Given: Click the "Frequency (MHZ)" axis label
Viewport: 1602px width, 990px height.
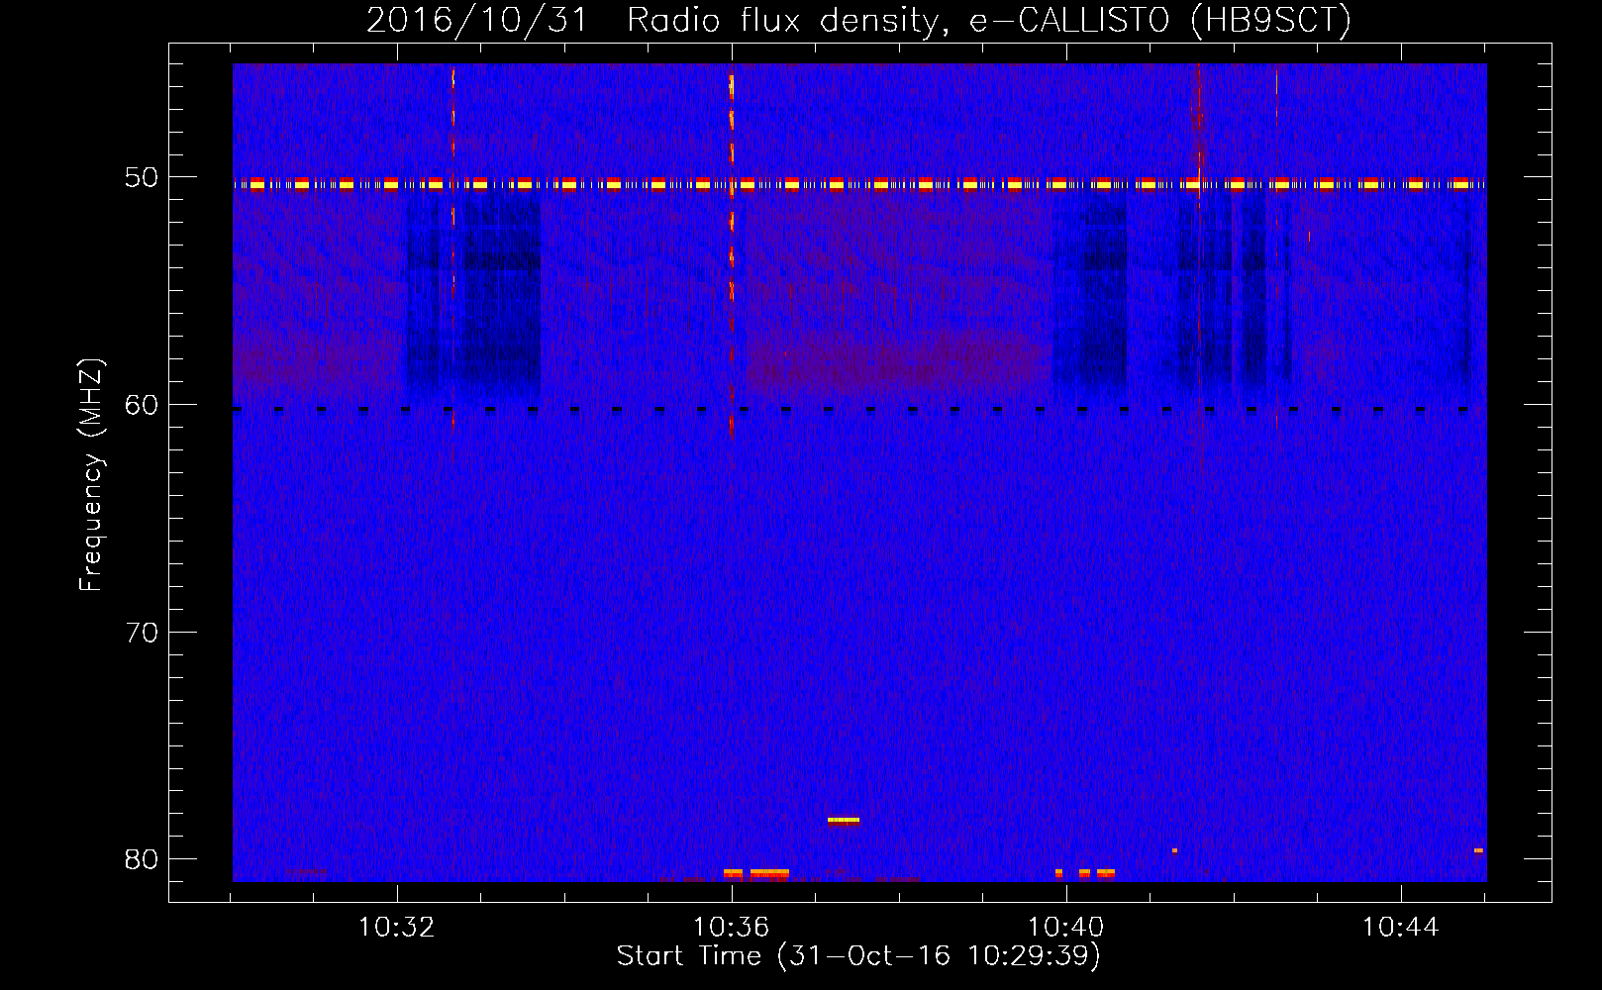Looking at the screenshot, I should pyautogui.click(x=91, y=475).
